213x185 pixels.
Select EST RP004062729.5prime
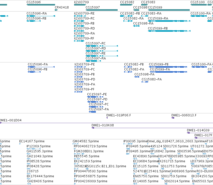90,146
